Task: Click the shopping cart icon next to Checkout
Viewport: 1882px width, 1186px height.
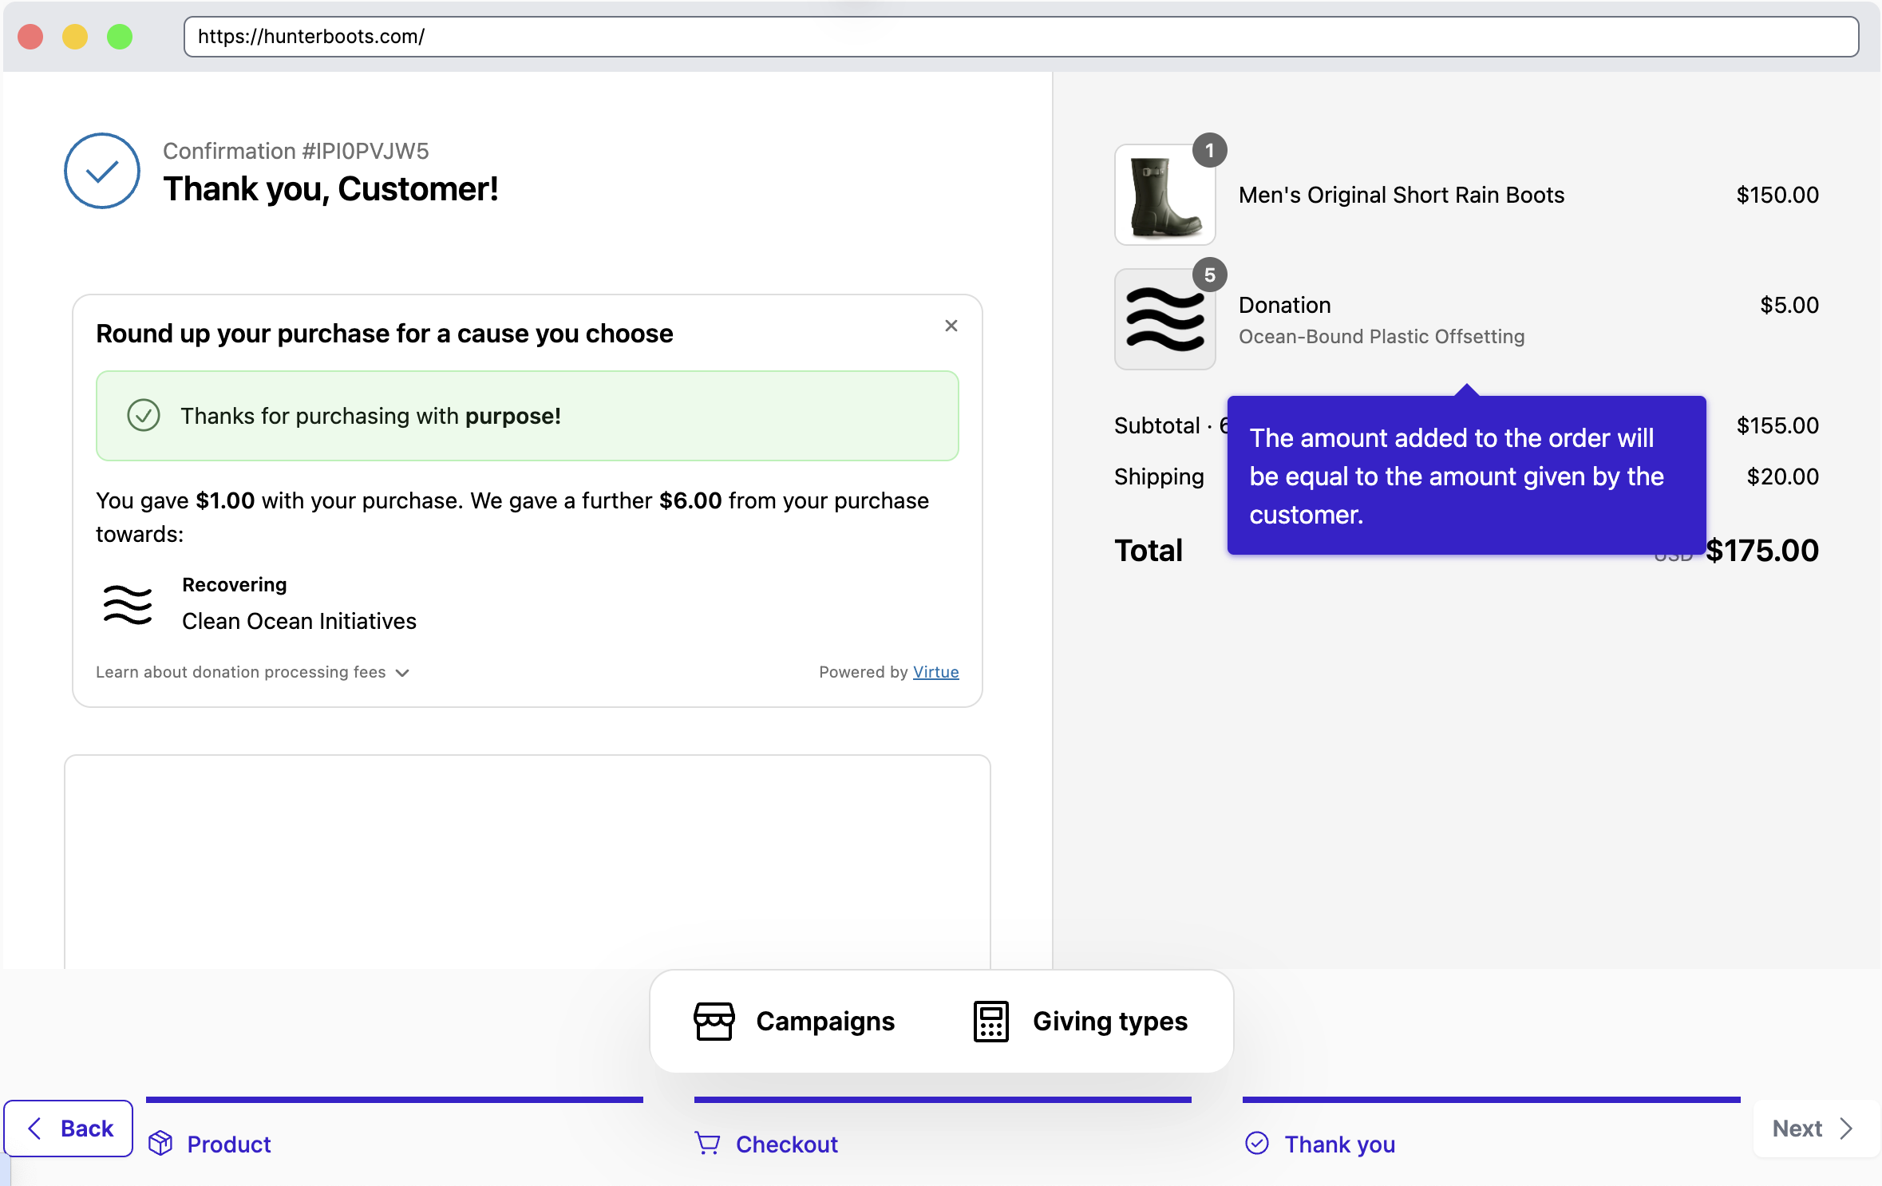Action: click(707, 1144)
